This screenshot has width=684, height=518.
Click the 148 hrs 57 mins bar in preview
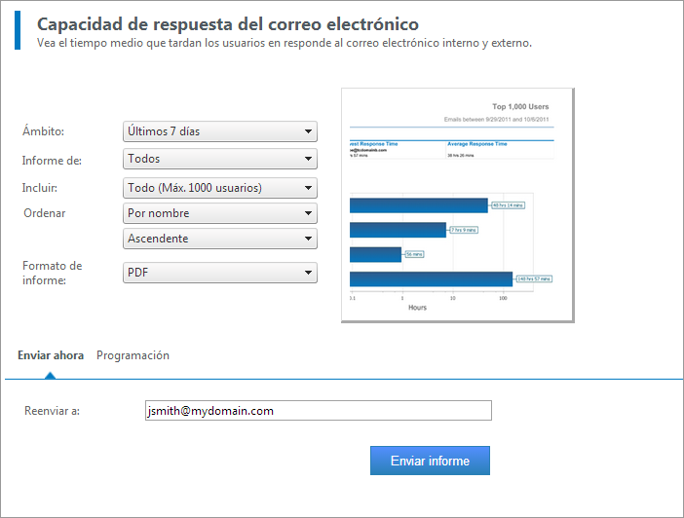click(430, 279)
